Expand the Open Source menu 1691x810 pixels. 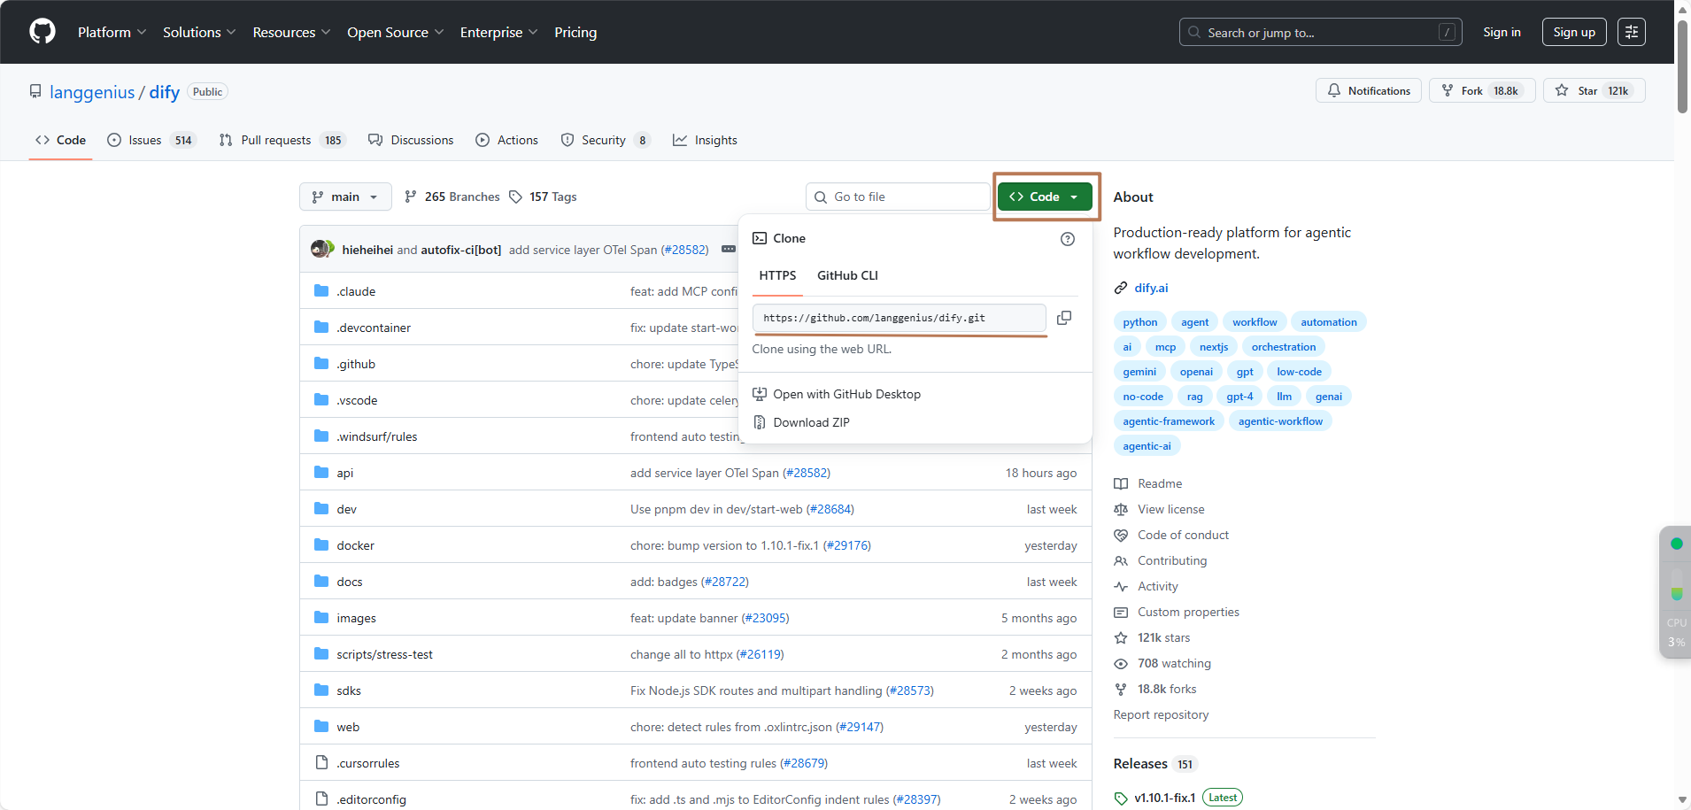[395, 32]
